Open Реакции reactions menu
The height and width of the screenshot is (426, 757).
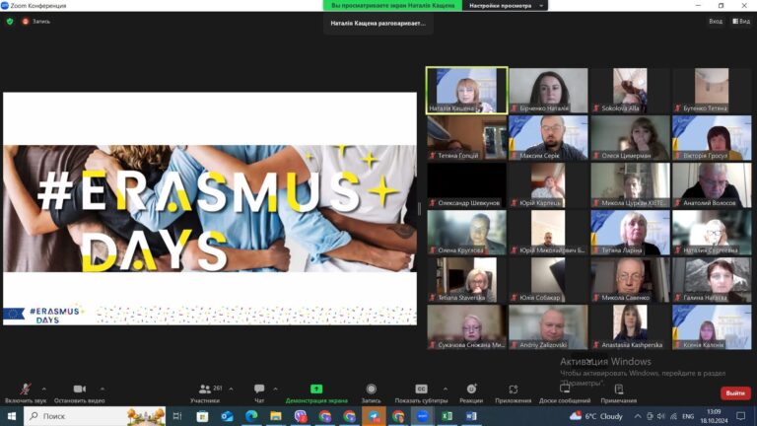point(471,390)
